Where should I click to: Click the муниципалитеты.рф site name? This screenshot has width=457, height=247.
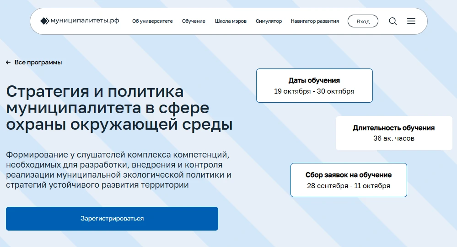(85, 21)
